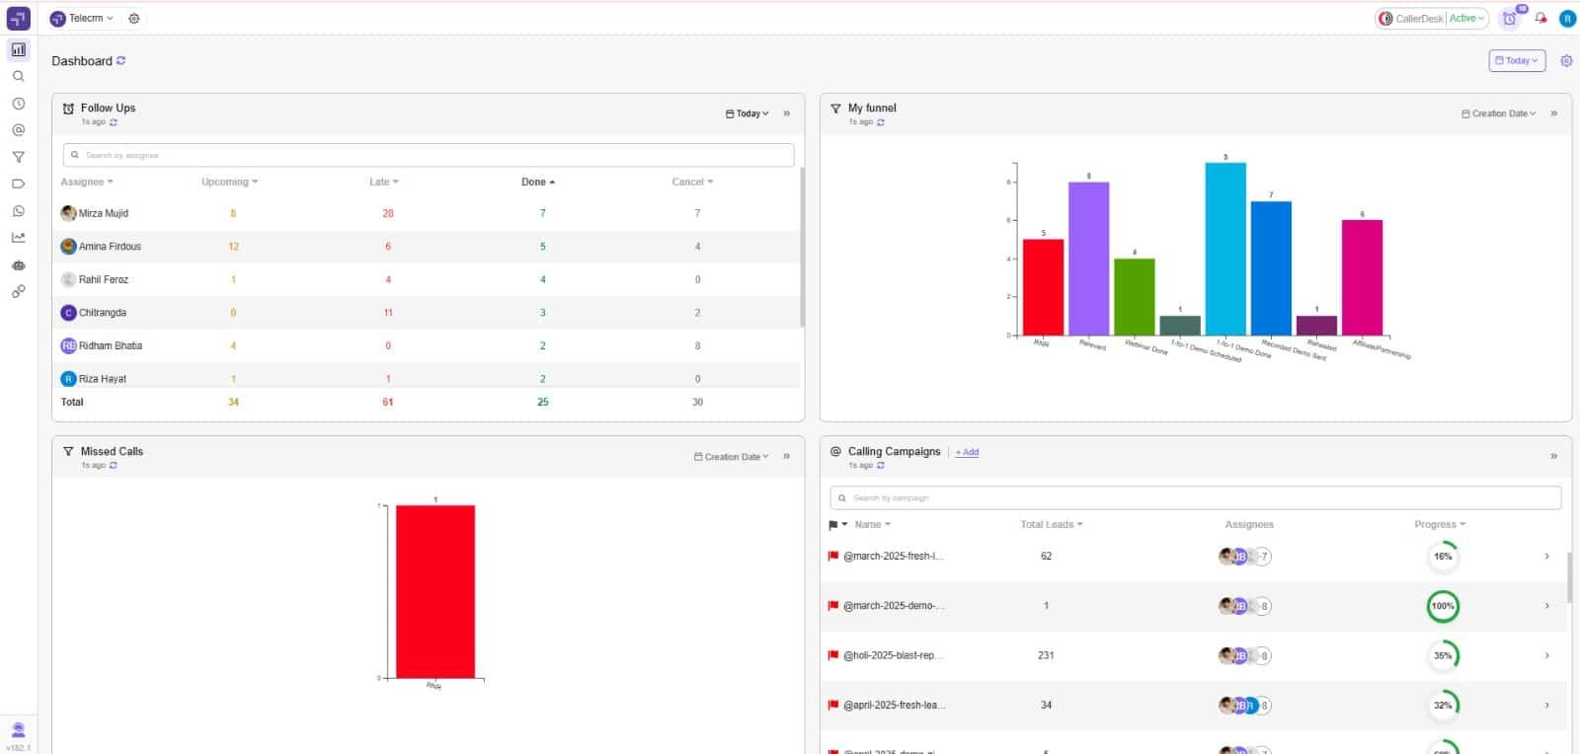Click the funnel filter icon in sidebar
This screenshot has height=754, width=1580.
pos(18,157)
